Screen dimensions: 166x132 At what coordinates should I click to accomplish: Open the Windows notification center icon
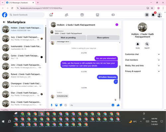click(162, 121)
